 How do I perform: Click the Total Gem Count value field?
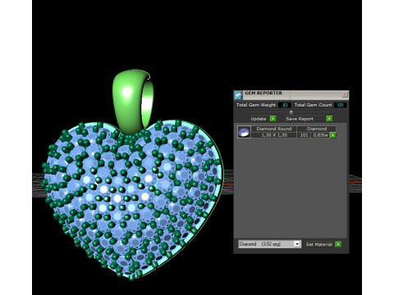click(x=340, y=105)
